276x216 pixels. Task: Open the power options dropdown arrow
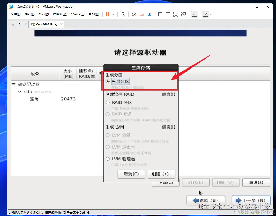coord(113,14)
